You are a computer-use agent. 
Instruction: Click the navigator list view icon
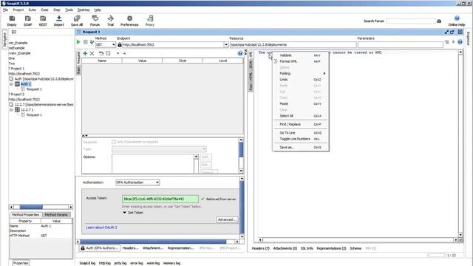14,32
